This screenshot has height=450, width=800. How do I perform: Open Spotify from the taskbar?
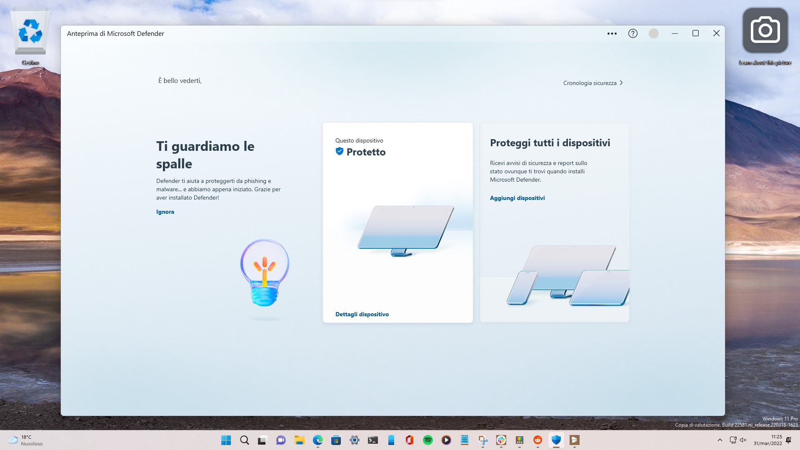pyautogui.click(x=427, y=440)
